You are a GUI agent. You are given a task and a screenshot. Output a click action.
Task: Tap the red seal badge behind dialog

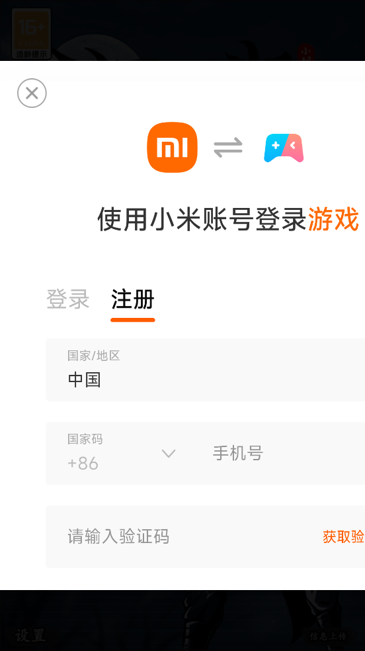click(x=305, y=52)
